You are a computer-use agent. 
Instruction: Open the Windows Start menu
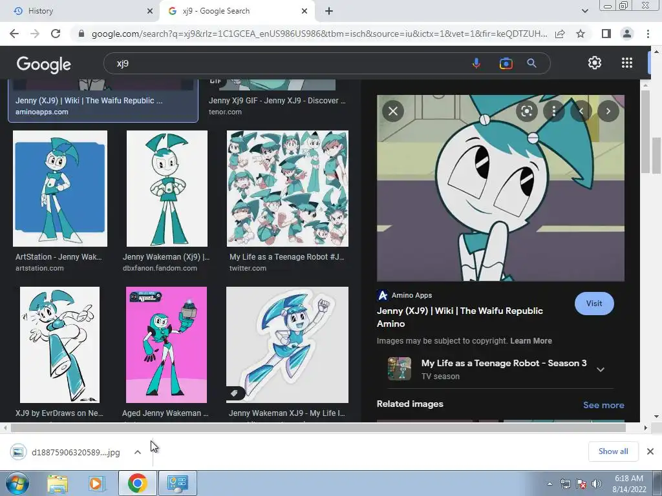click(17, 483)
